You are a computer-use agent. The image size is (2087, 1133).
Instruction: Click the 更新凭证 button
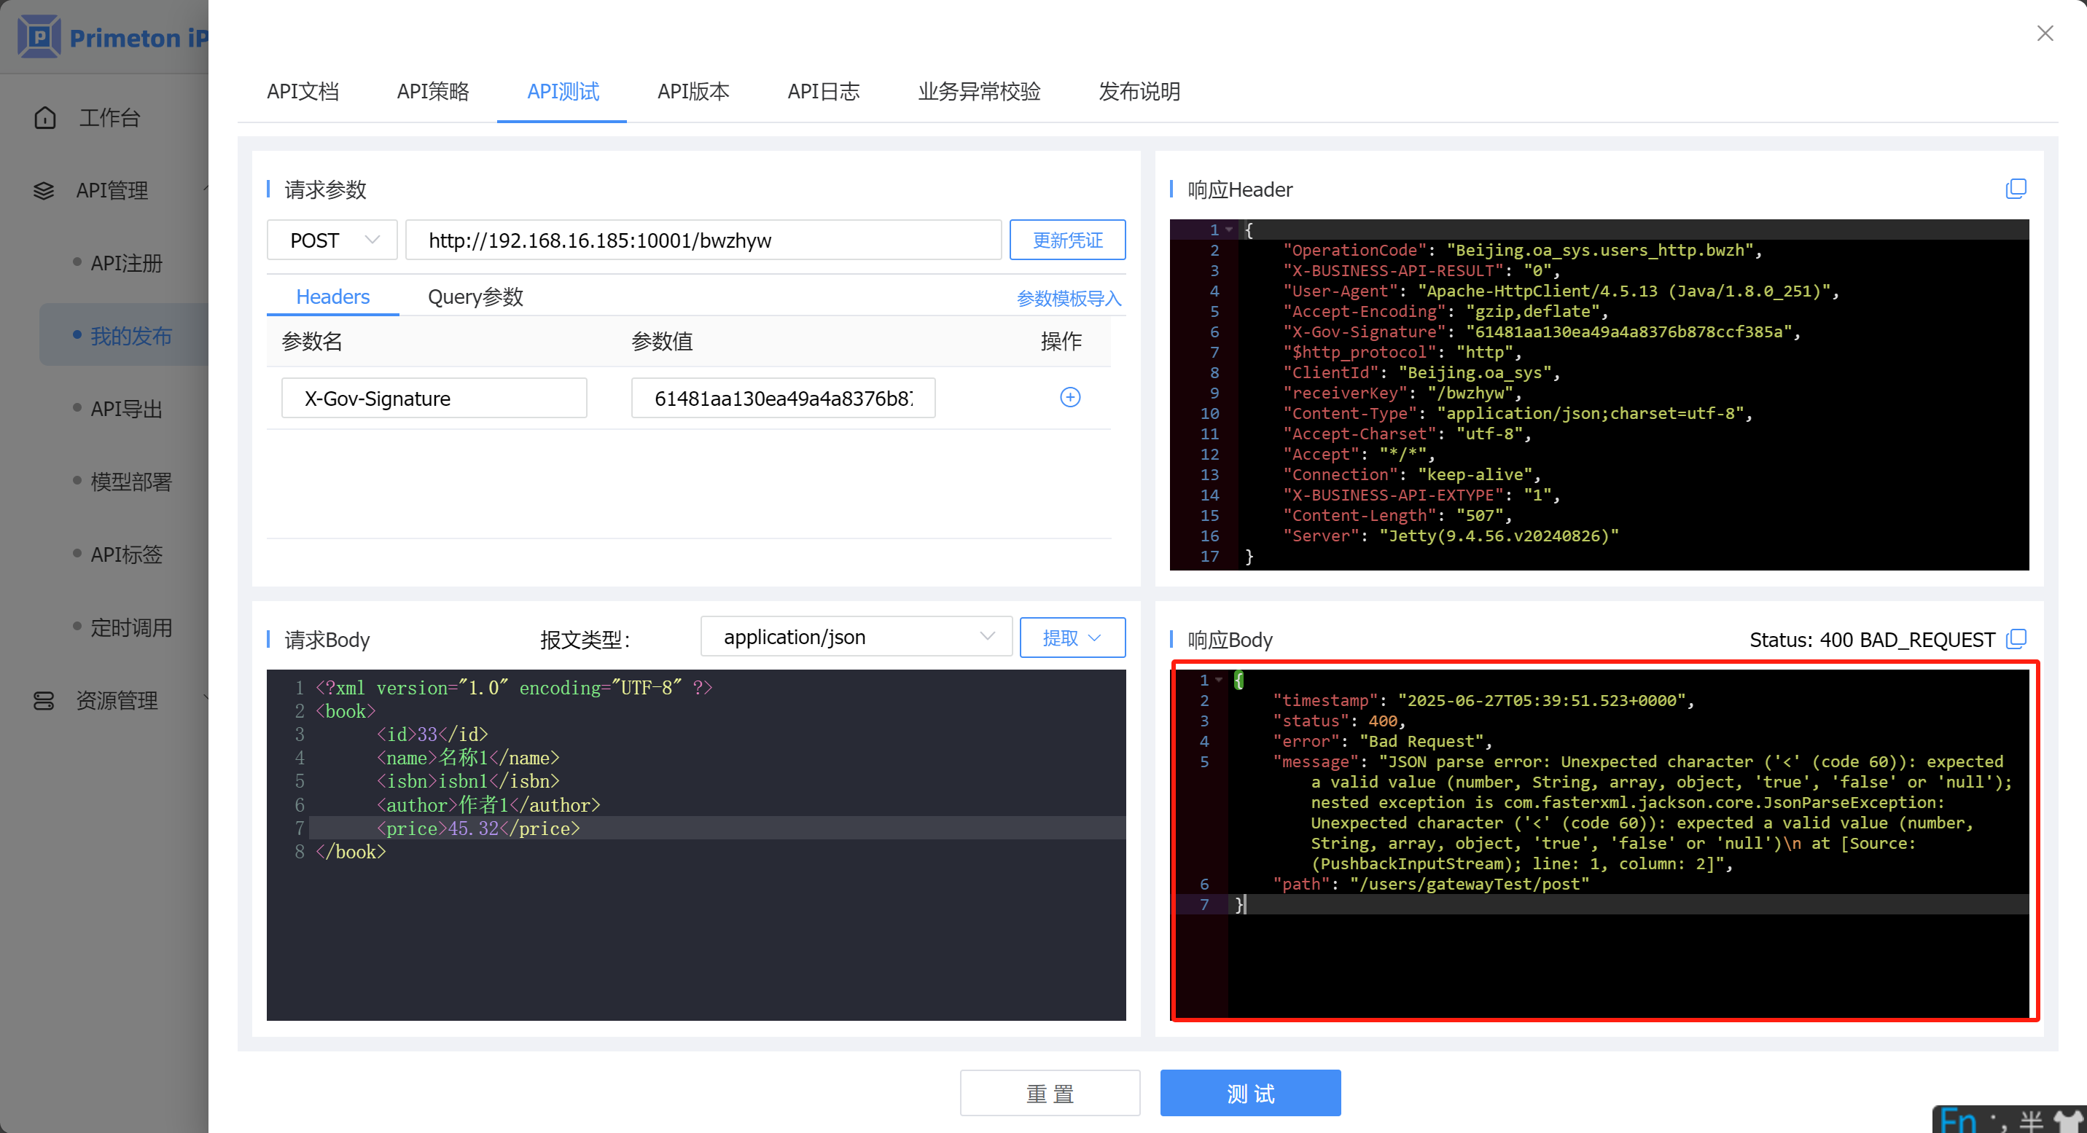click(x=1067, y=240)
